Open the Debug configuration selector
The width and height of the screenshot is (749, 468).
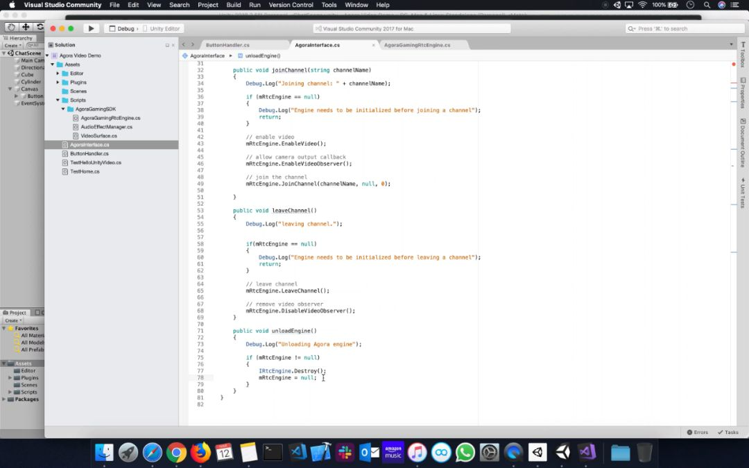[x=123, y=28]
